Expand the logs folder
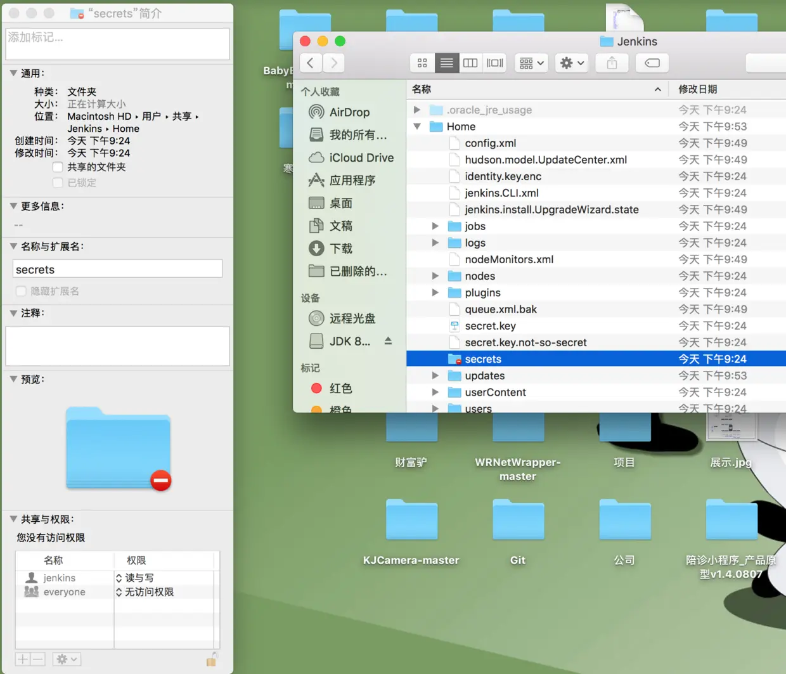This screenshot has width=786, height=674. (435, 242)
